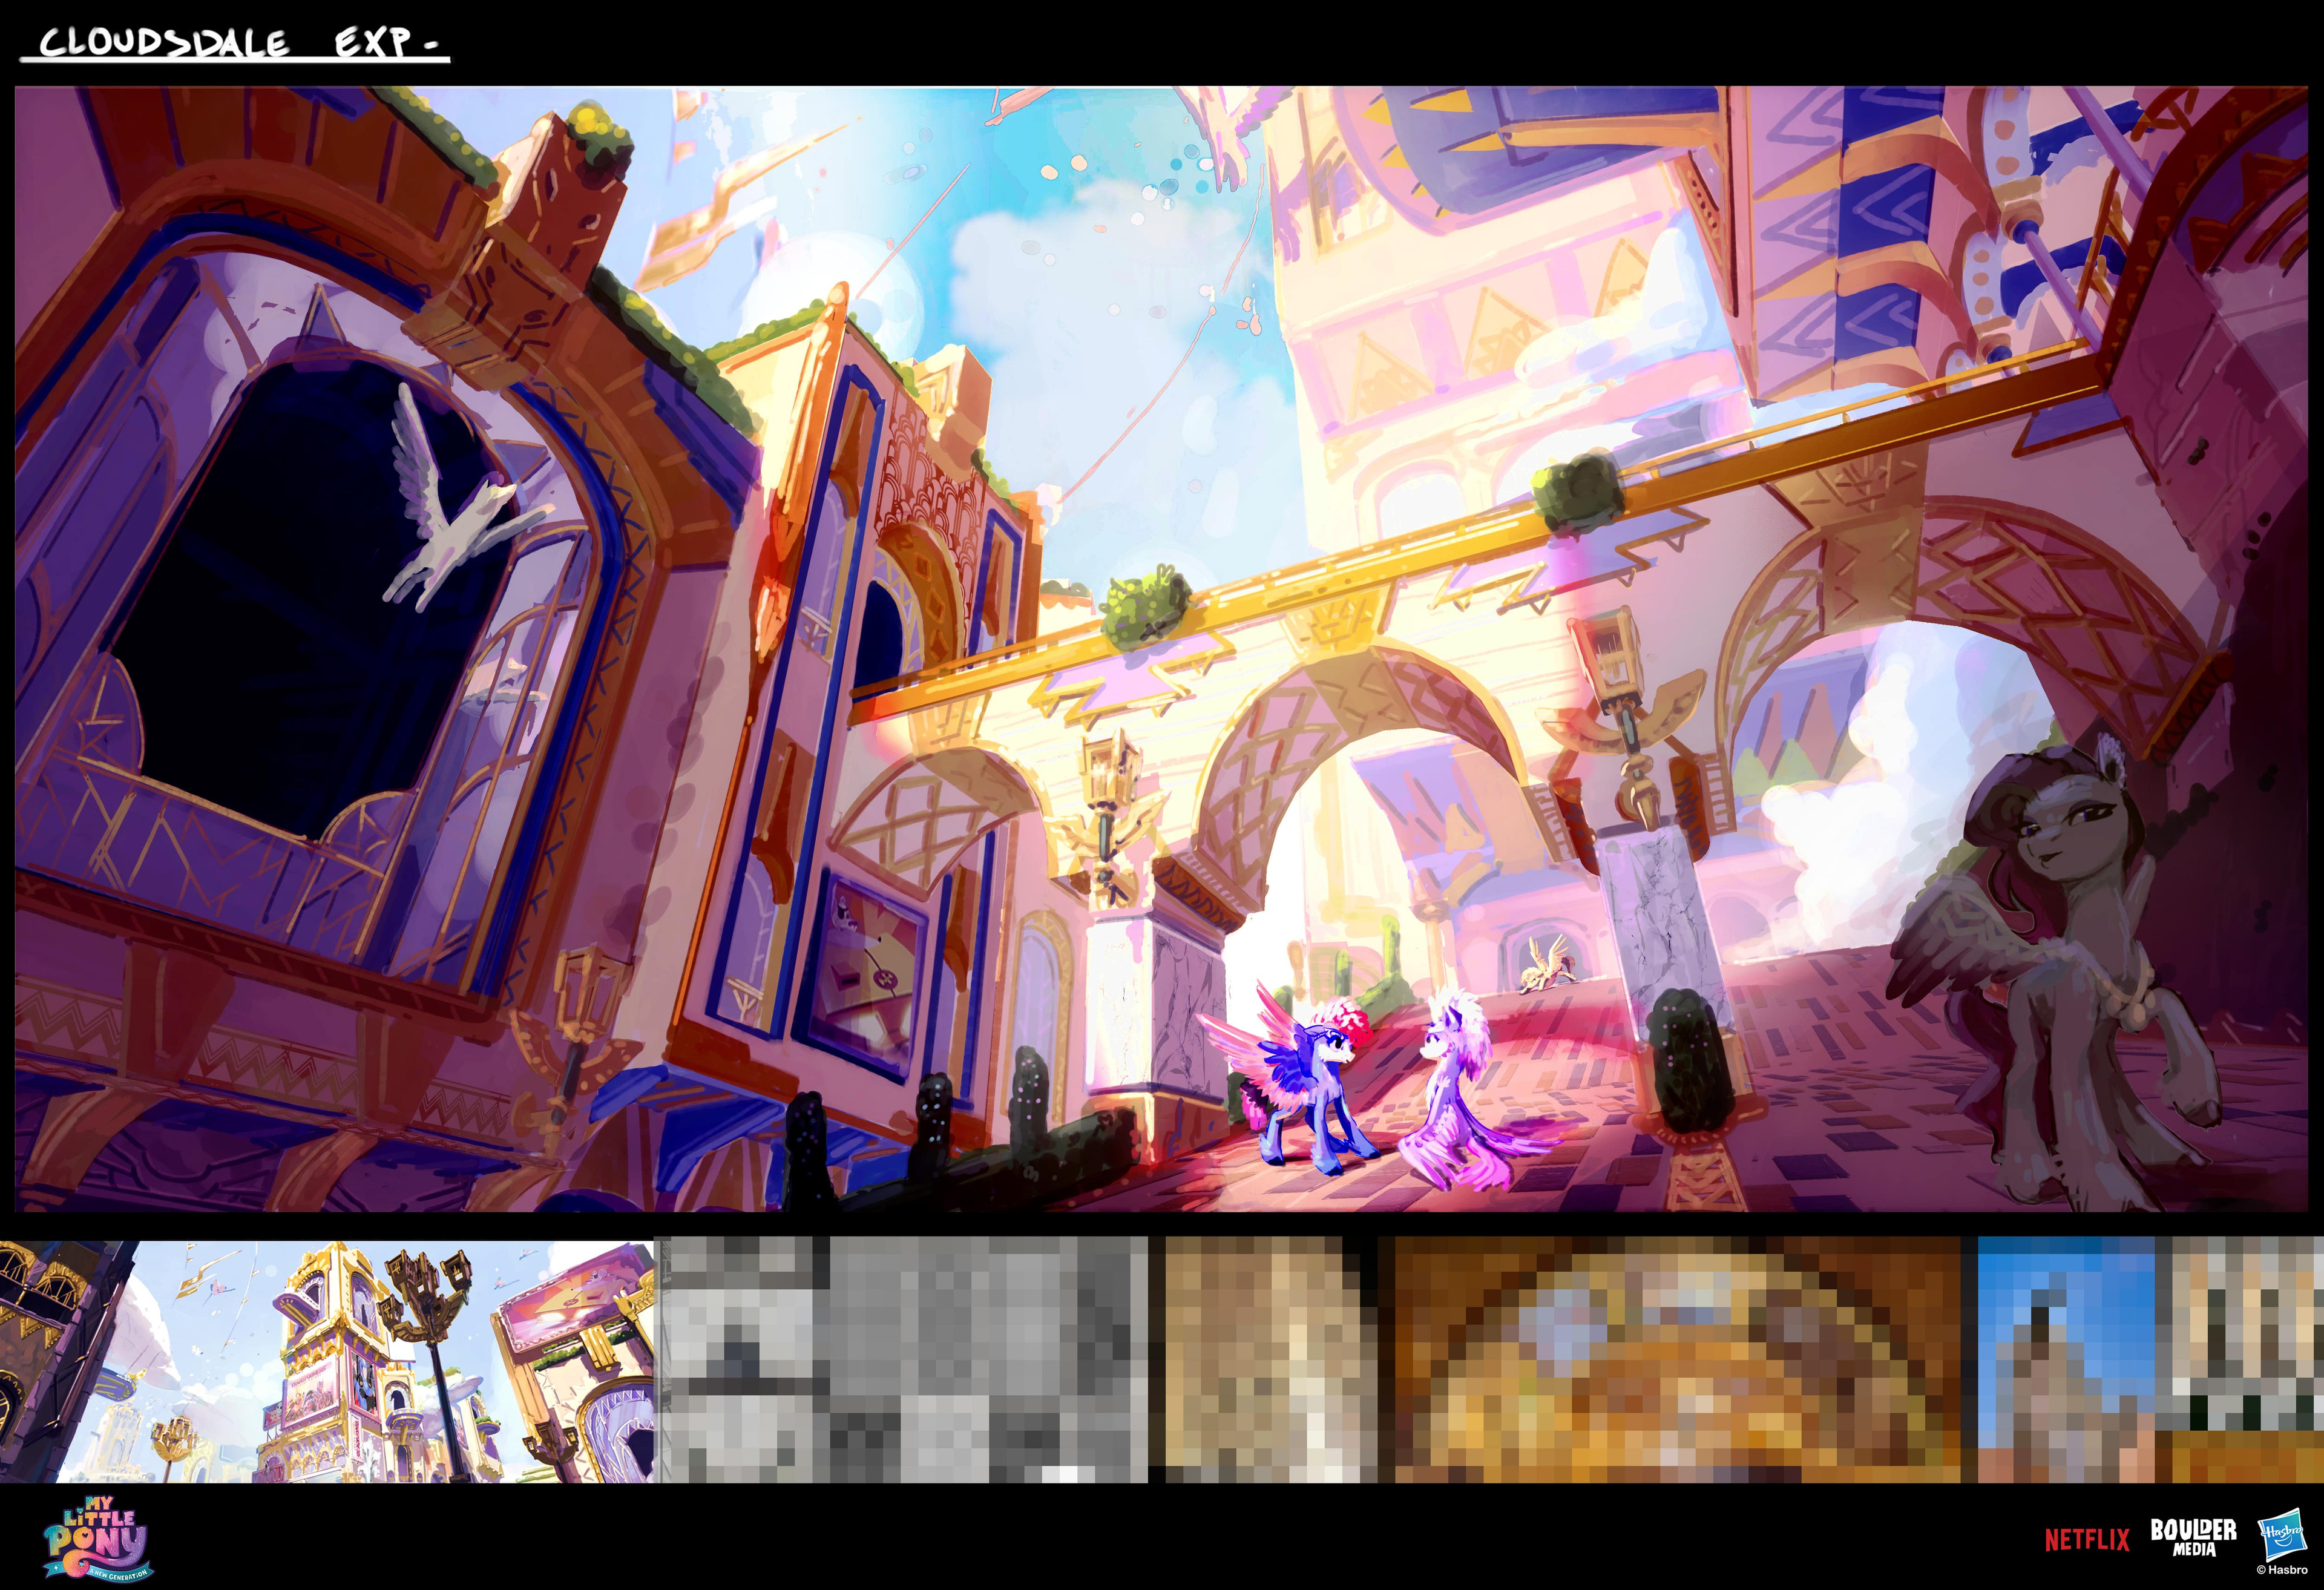Open the grayscale pixelated reference thumbnail

[902, 1360]
